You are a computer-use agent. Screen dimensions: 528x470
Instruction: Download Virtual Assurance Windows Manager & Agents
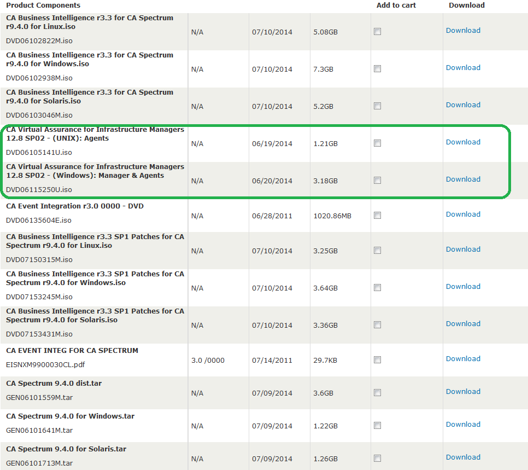[x=463, y=179]
